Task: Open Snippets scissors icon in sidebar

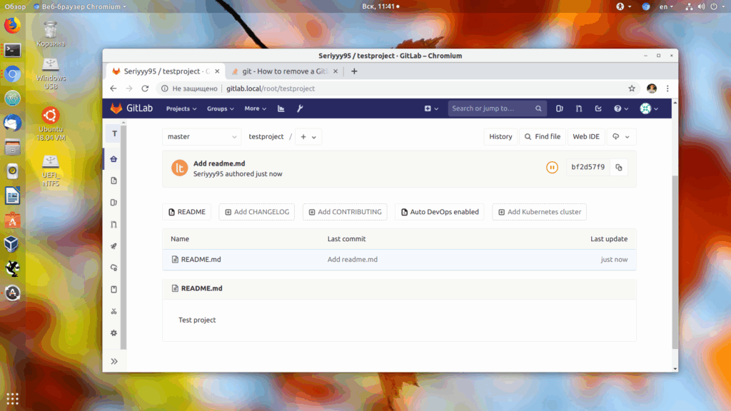Action: (114, 311)
